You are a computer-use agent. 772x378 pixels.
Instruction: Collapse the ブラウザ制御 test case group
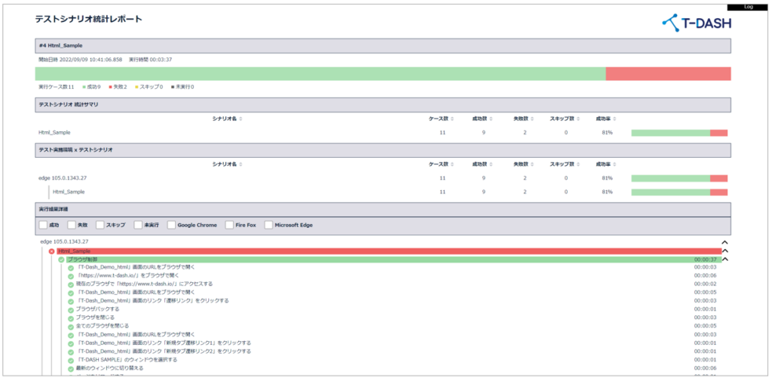tap(725, 260)
